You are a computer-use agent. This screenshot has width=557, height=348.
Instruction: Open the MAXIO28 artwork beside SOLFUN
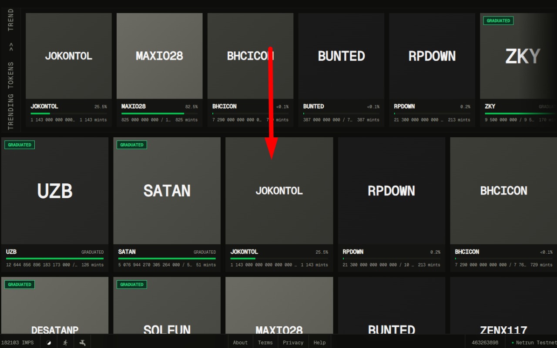[x=279, y=305]
